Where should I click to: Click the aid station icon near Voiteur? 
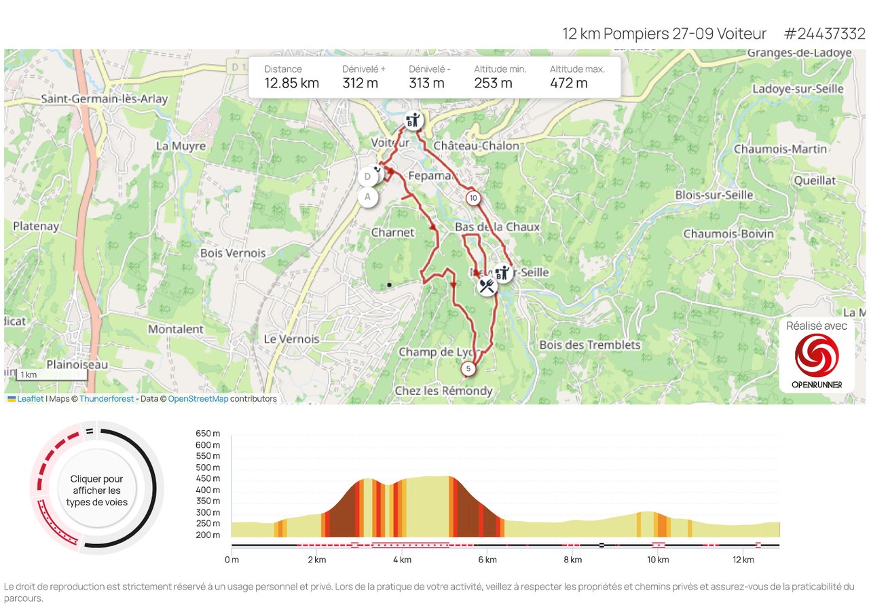[413, 121]
